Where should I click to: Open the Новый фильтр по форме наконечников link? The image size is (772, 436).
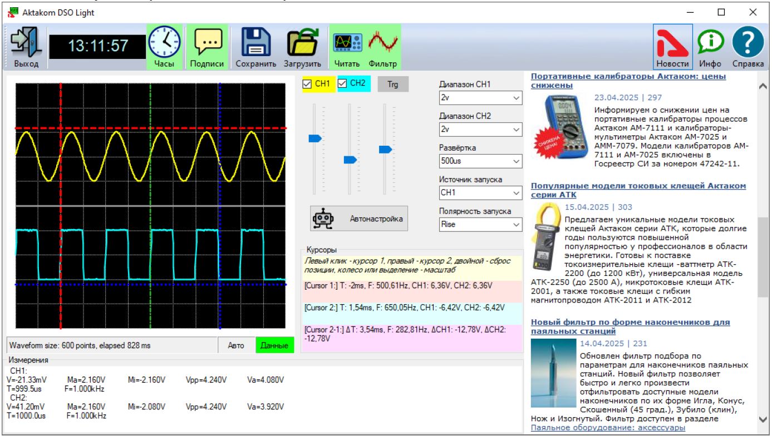point(630,326)
